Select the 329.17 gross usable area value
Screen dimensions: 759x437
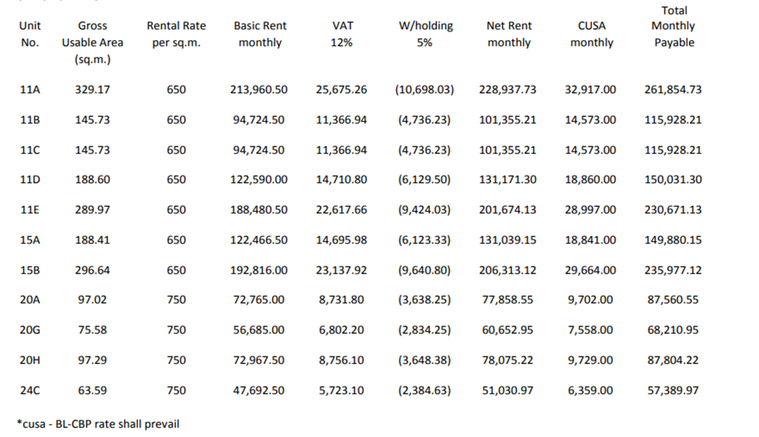pos(92,90)
